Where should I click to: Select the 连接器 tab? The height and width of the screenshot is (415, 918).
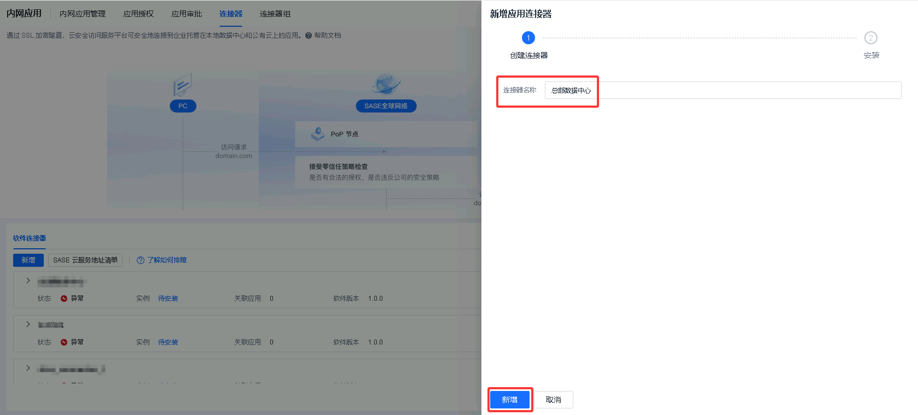231,14
